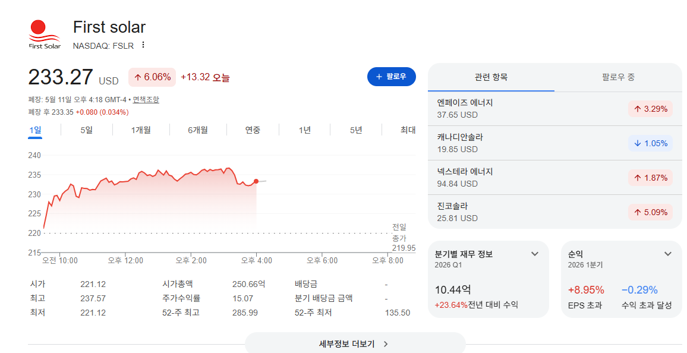Select the 5일 chart range

point(86,130)
